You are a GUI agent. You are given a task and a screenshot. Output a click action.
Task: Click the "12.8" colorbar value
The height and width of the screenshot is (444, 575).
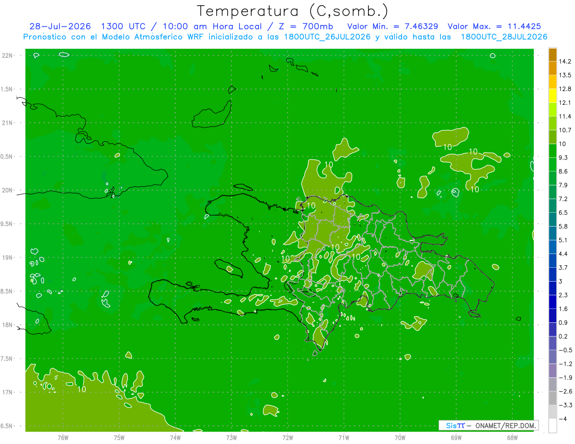coord(565,89)
